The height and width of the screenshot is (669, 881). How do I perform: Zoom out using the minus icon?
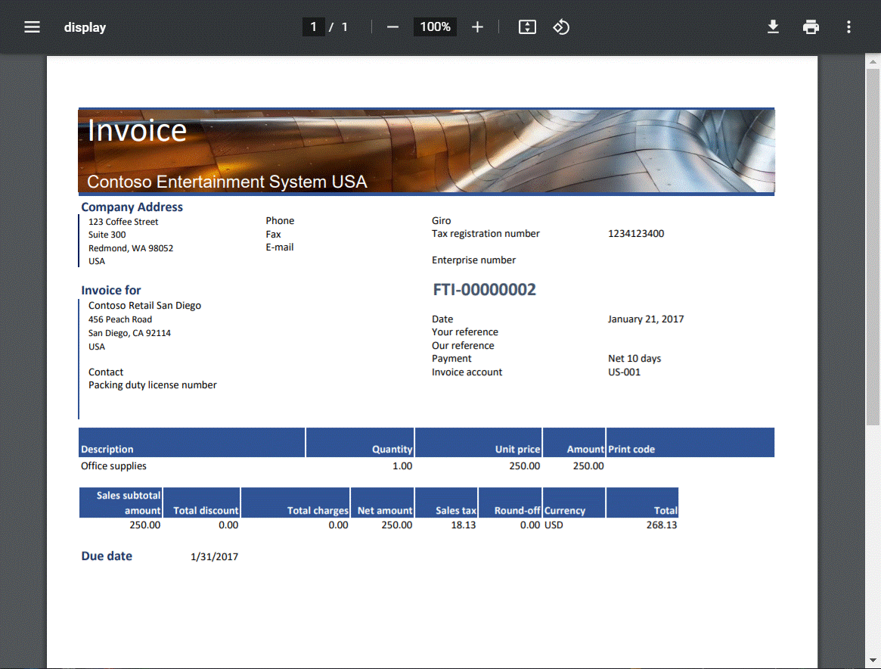pyautogui.click(x=392, y=26)
